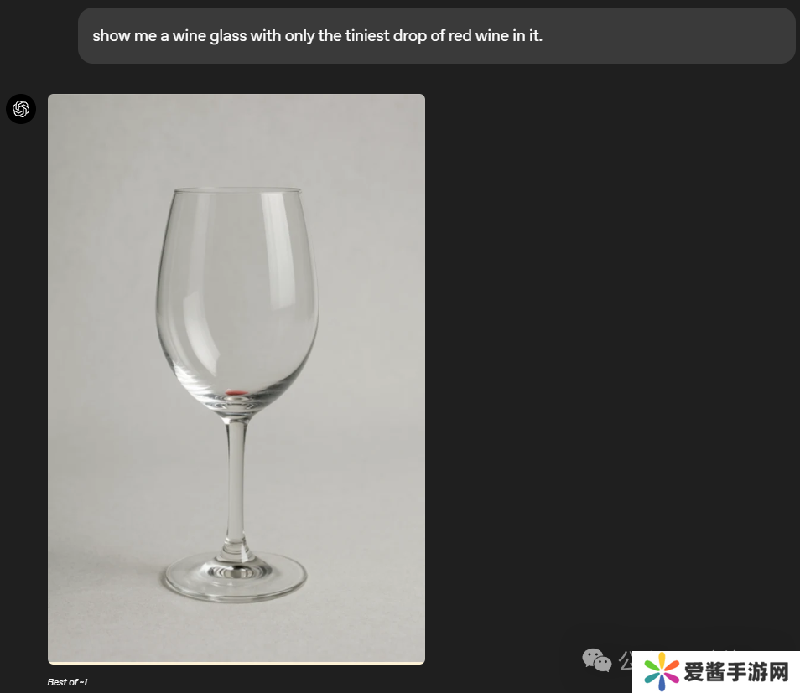Click the WeChat speech bubbles watermark icon
Image resolution: width=800 pixels, height=693 pixels.
tap(596, 660)
